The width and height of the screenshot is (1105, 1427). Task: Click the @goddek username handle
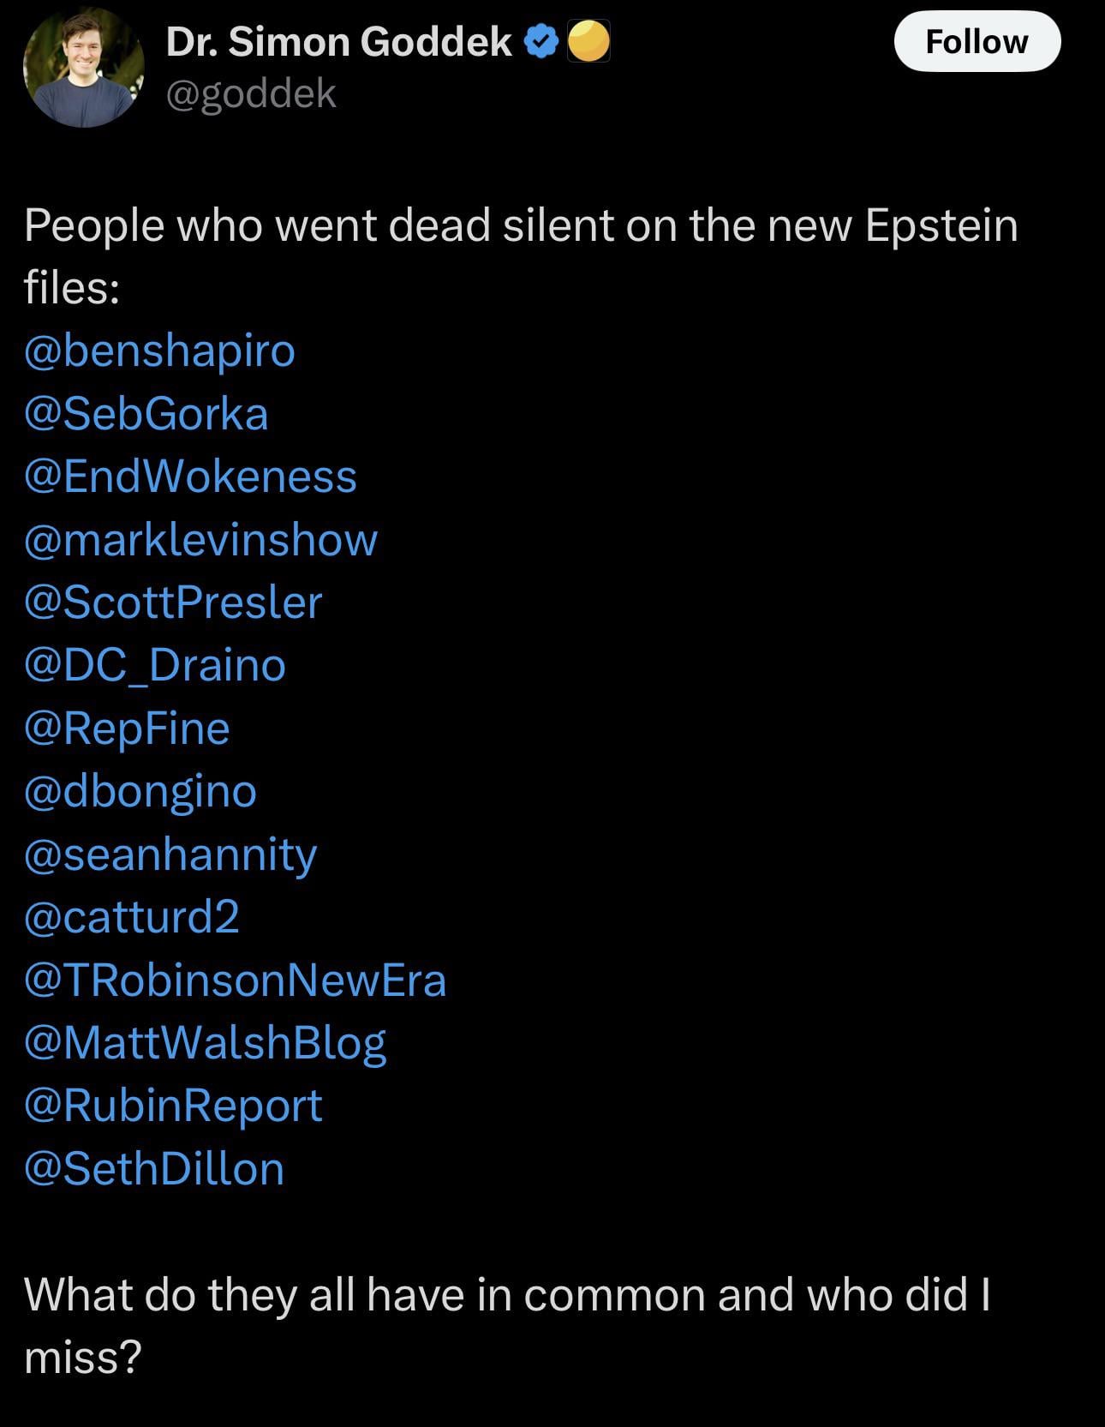[251, 93]
